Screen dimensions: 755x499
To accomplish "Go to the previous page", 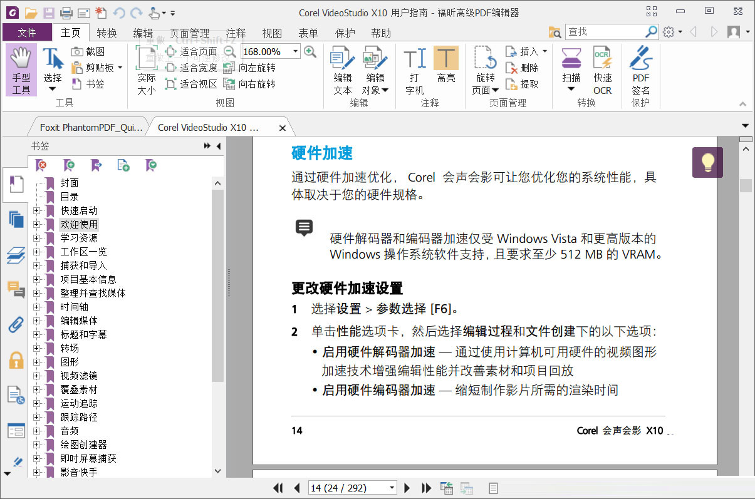I will (x=297, y=488).
